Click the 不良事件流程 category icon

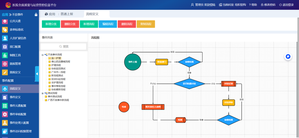tap(46, 54)
